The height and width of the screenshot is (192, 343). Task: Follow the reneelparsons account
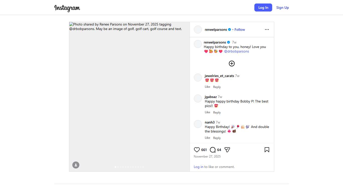(x=240, y=29)
